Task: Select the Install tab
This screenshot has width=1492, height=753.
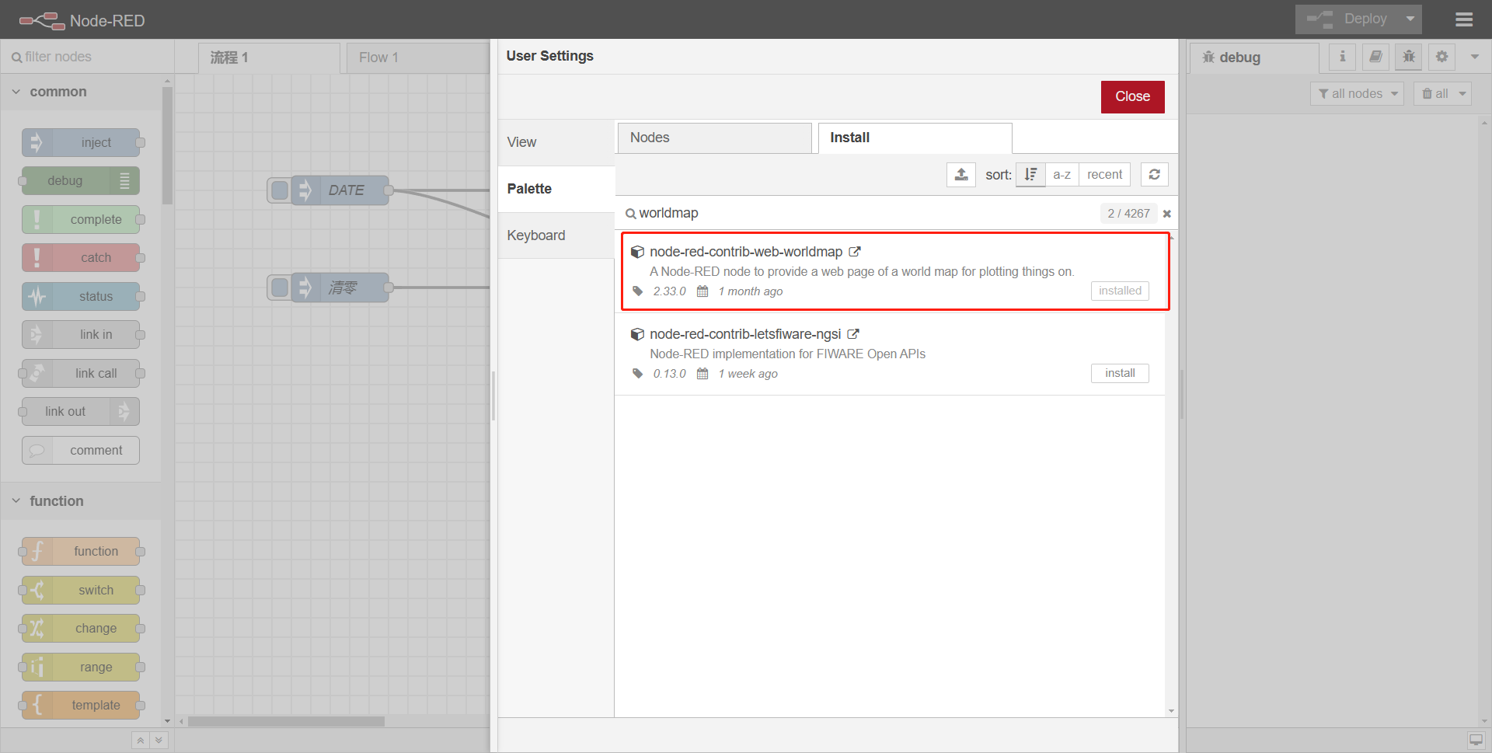Action: pos(915,138)
